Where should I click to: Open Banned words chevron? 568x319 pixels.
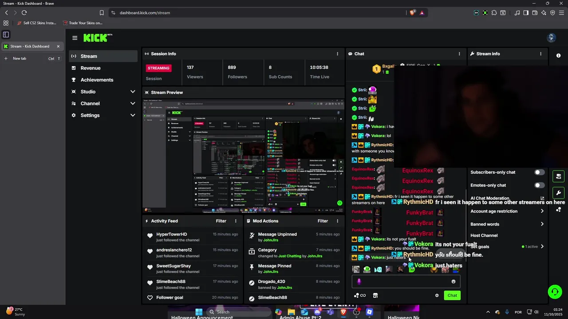[542, 224]
